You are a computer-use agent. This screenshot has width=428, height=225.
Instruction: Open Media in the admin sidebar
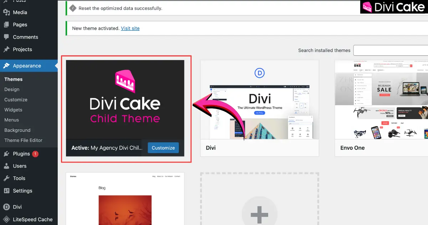point(20,12)
